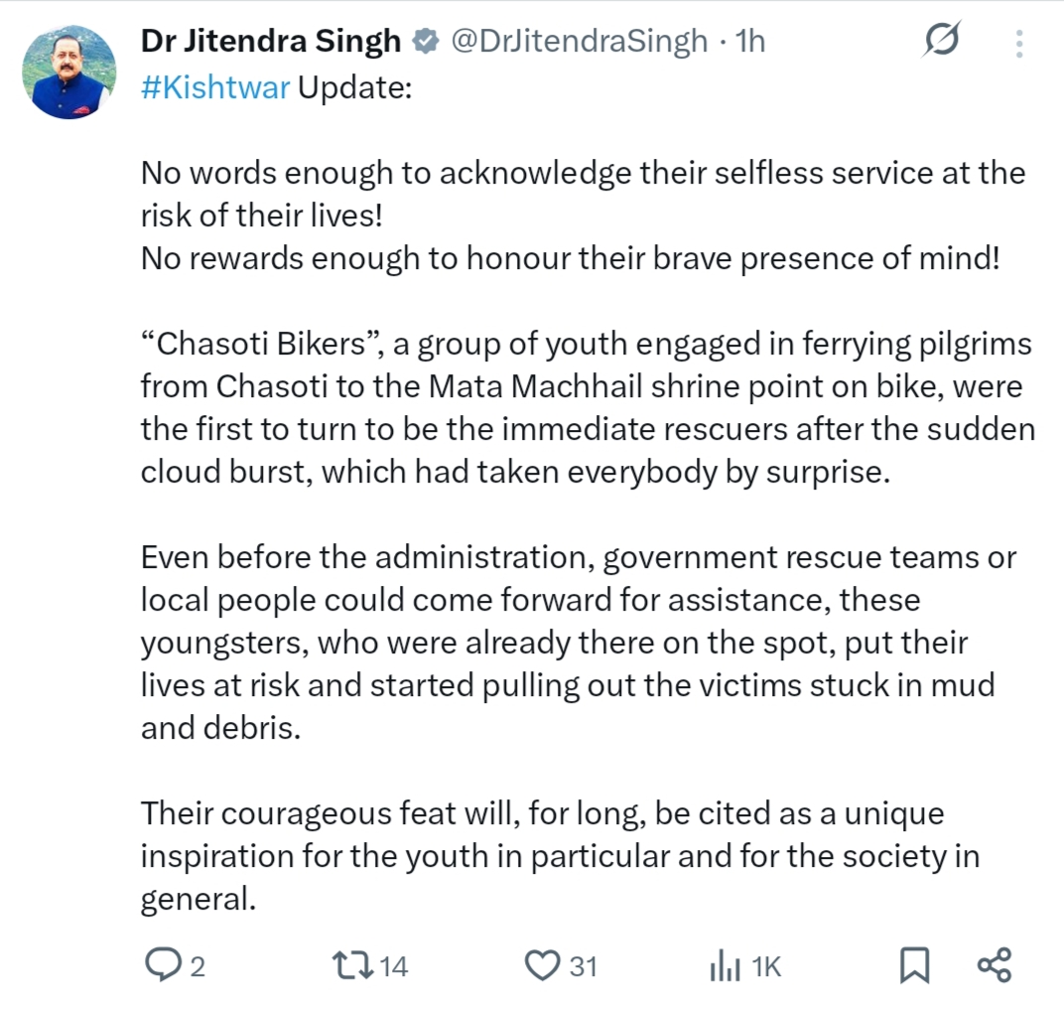The width and height of the screenshot is (1064, 1009).
Task: Click the "Chasoti Bikers" paragraph text
Action: pos(588,407)
